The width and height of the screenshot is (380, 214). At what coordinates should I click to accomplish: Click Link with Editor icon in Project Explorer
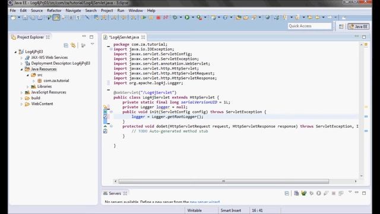(x=73, y=45)
